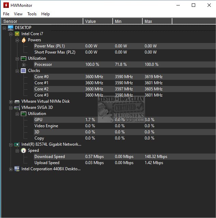Select the GPU utilization row
216x218 pixels.
click(x=125, y=120)
